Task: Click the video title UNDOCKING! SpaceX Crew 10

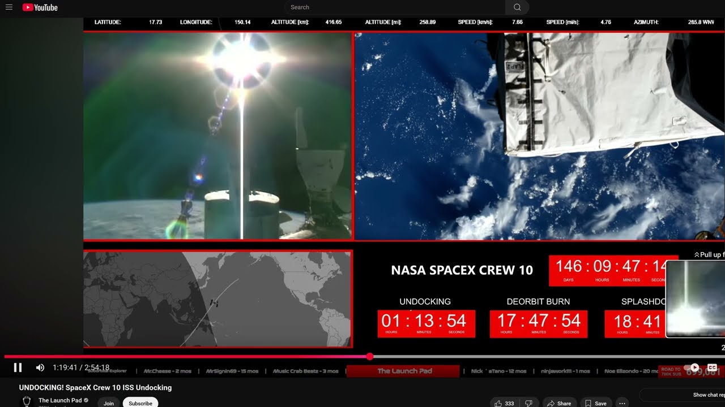Action: coord(95,388)
